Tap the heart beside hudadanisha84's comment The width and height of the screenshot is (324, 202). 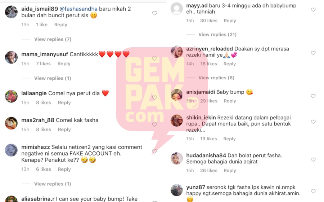click(313, 159)
